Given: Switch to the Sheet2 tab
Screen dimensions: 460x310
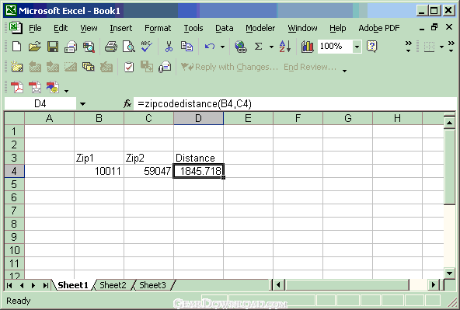Looking at the screenshot, I should pos(113,285).
